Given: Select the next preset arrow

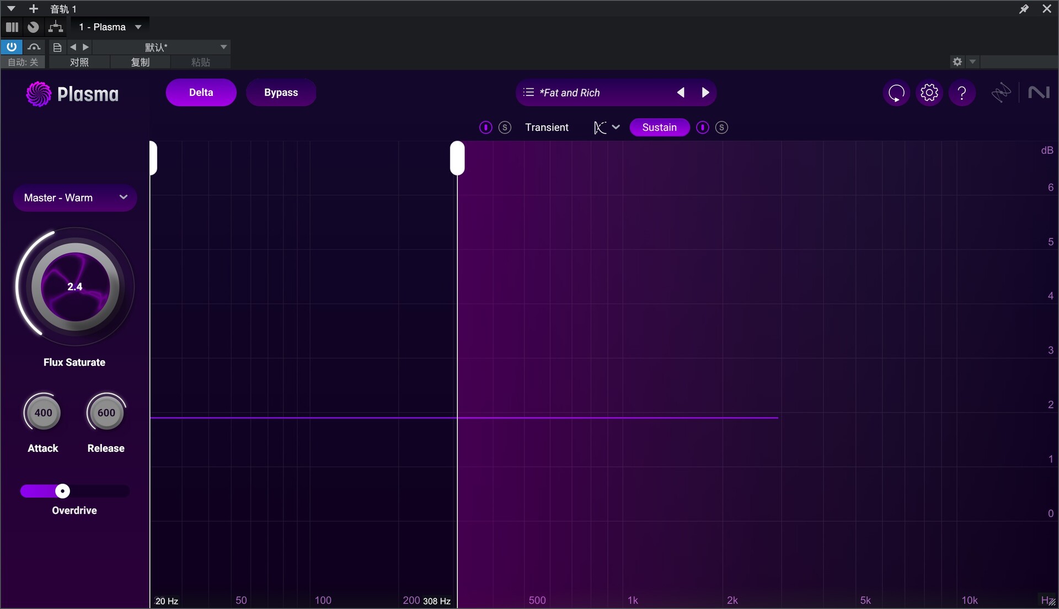Looking at the screenshot, I should click(x=705, y=93).
